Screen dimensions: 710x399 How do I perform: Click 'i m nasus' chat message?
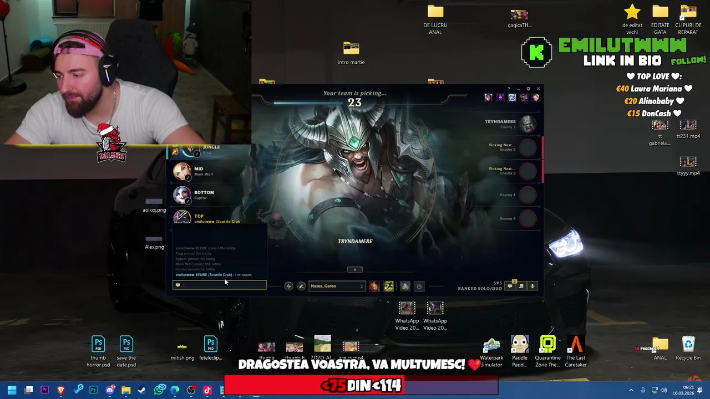[243, 275]
